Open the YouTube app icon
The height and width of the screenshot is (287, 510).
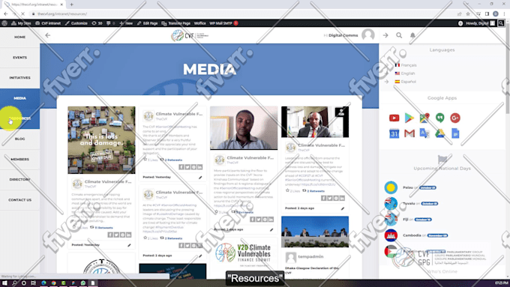(x=394, y=118)
